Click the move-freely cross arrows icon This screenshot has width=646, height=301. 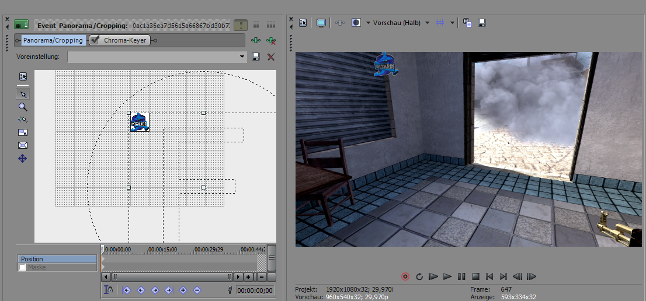(23, 158)
